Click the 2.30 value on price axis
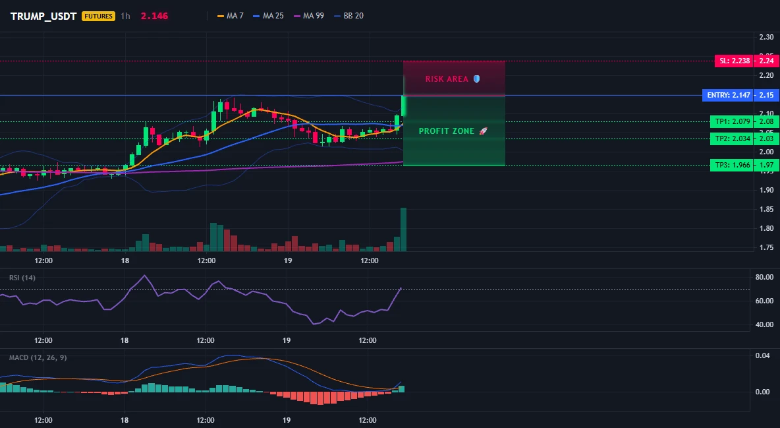This screenshot has height=428, width=780. point(766,37)
